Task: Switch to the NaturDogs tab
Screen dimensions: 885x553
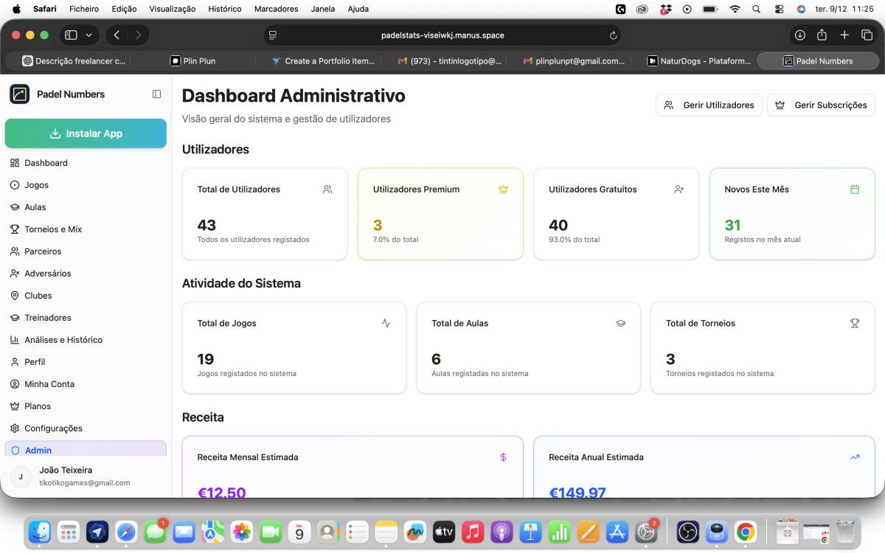Action: [x=699, y=61]
